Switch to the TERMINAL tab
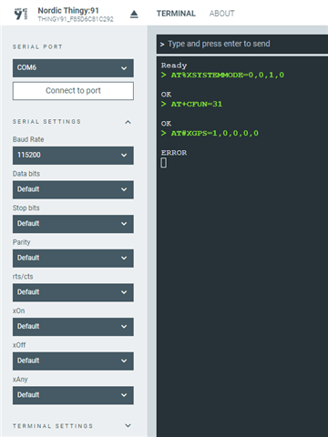This screenshot has height=437, width=328. tap(176, 14)
